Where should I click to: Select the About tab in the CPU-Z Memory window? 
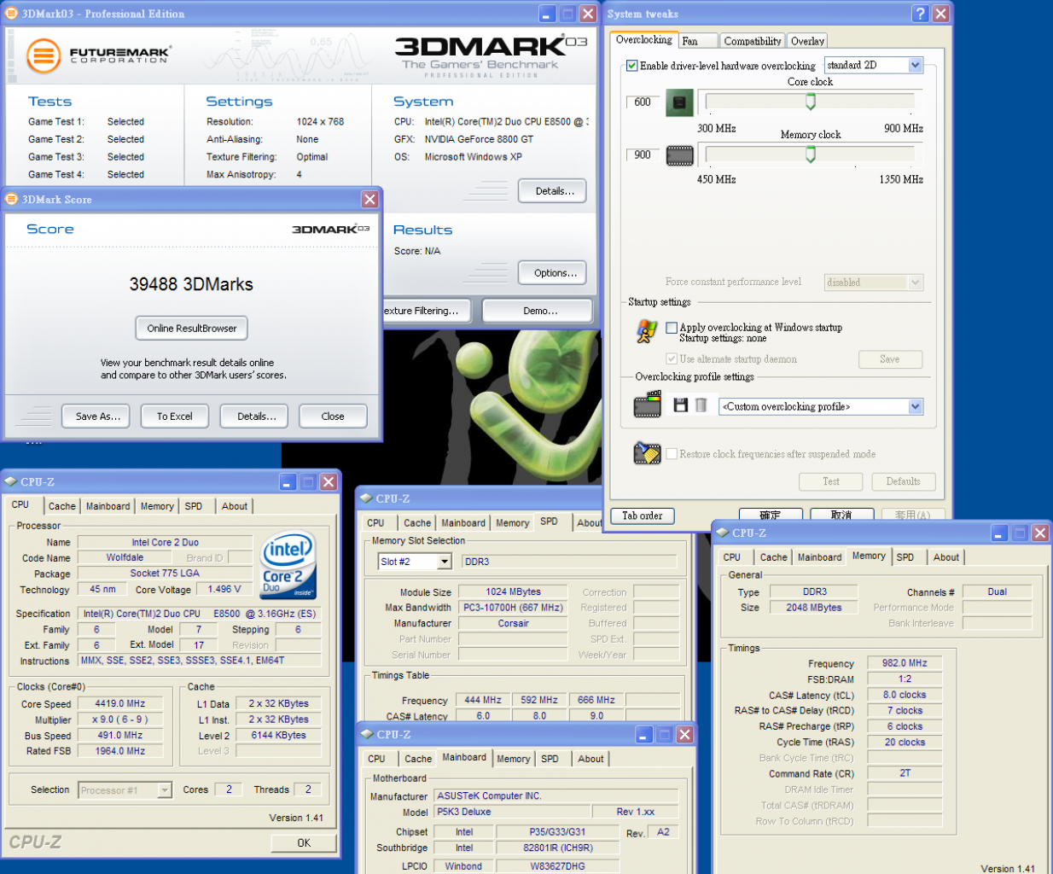[x=945, y=557]
